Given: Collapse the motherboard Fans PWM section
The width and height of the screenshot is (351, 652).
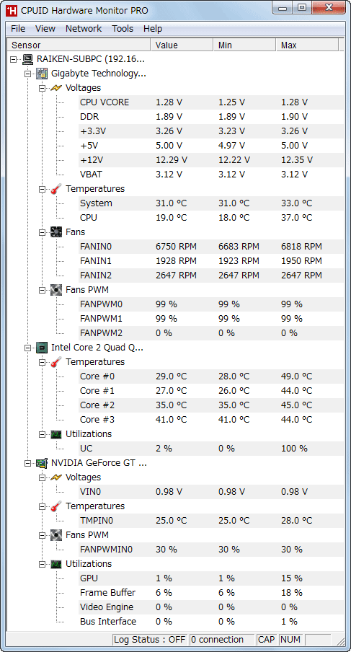Looking at the screenshot, I should click(42, 290).
